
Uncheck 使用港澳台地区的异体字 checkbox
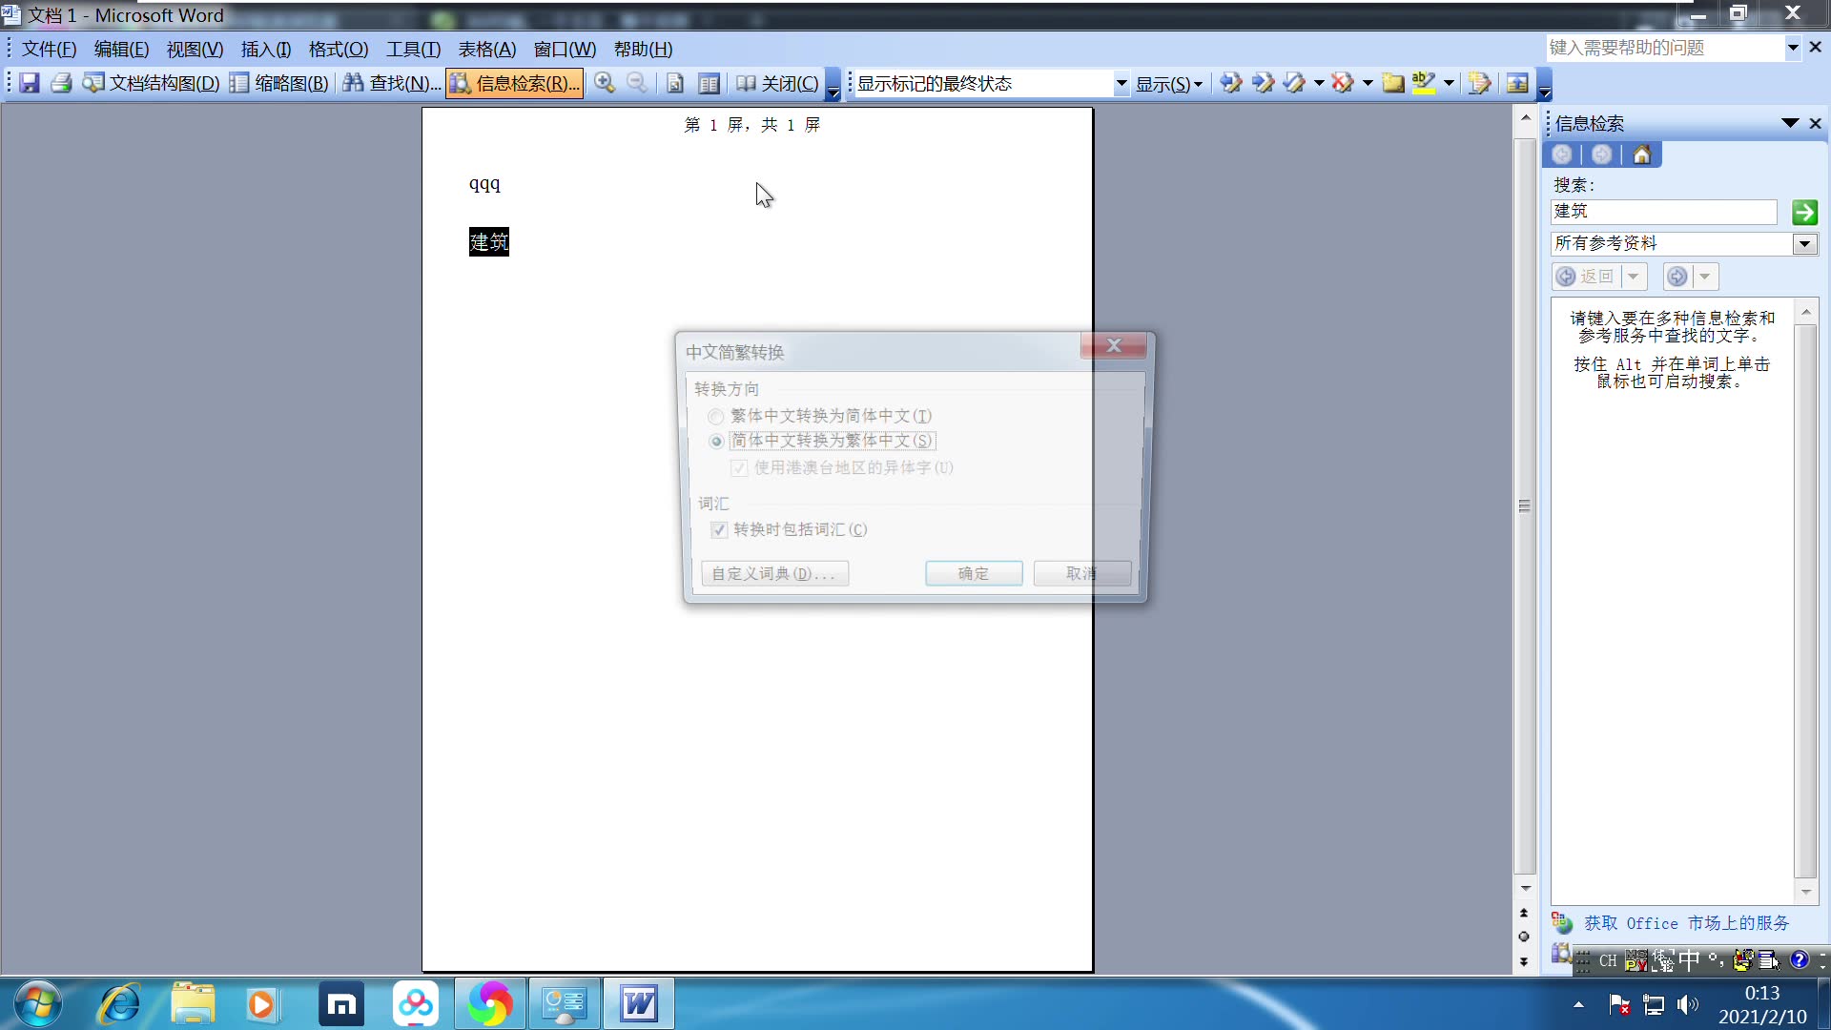coord(739,467)
